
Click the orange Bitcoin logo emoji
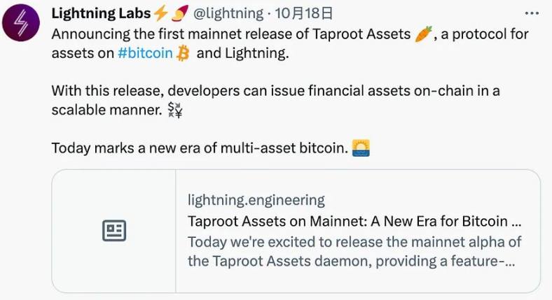pos(183,53)
